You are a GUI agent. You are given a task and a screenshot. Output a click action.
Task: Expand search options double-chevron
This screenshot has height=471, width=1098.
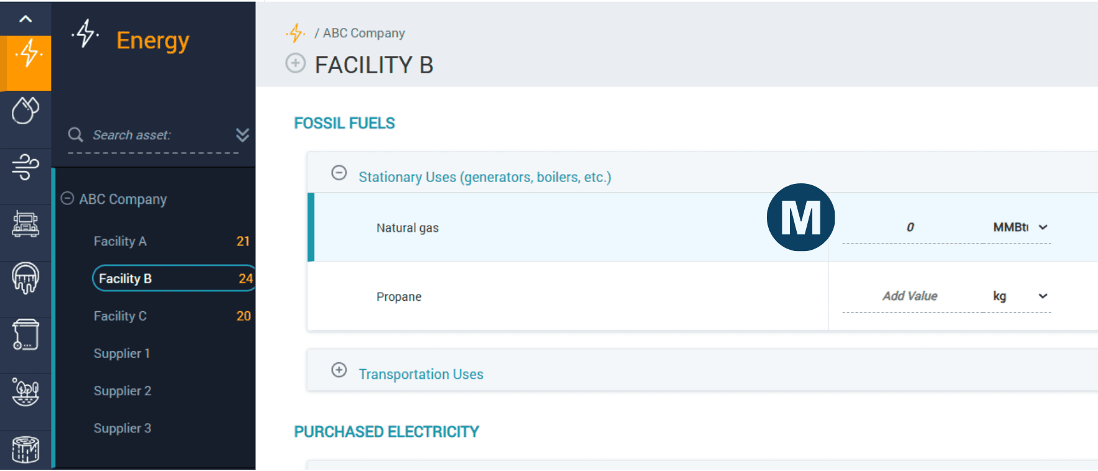(x=243, y=135)
